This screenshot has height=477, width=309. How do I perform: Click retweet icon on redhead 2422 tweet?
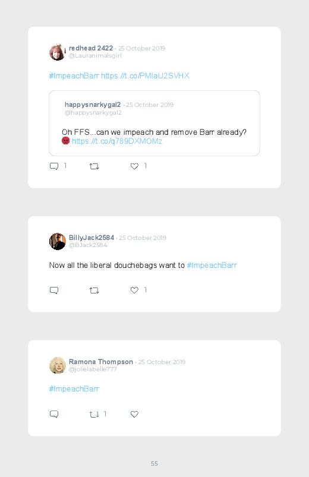coord(94,166)
